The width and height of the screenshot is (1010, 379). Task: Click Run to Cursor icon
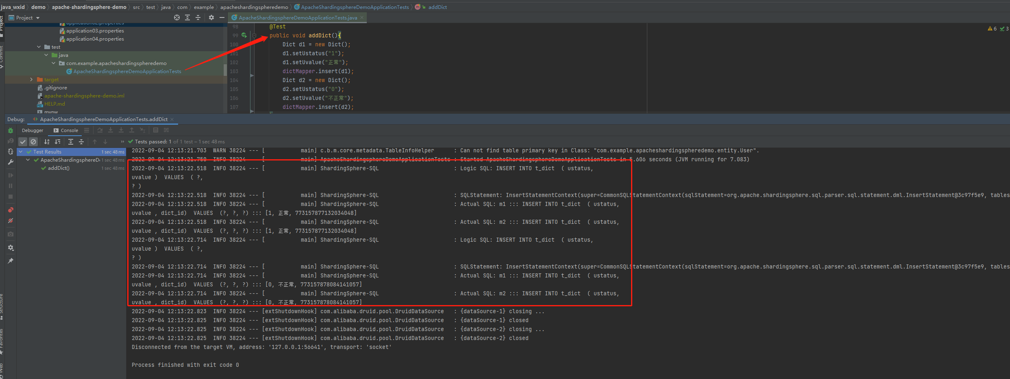[142, 130]
